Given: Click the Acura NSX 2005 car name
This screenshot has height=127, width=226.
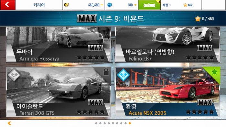Looking at the screenshot, I should click(x=147, y=113).
